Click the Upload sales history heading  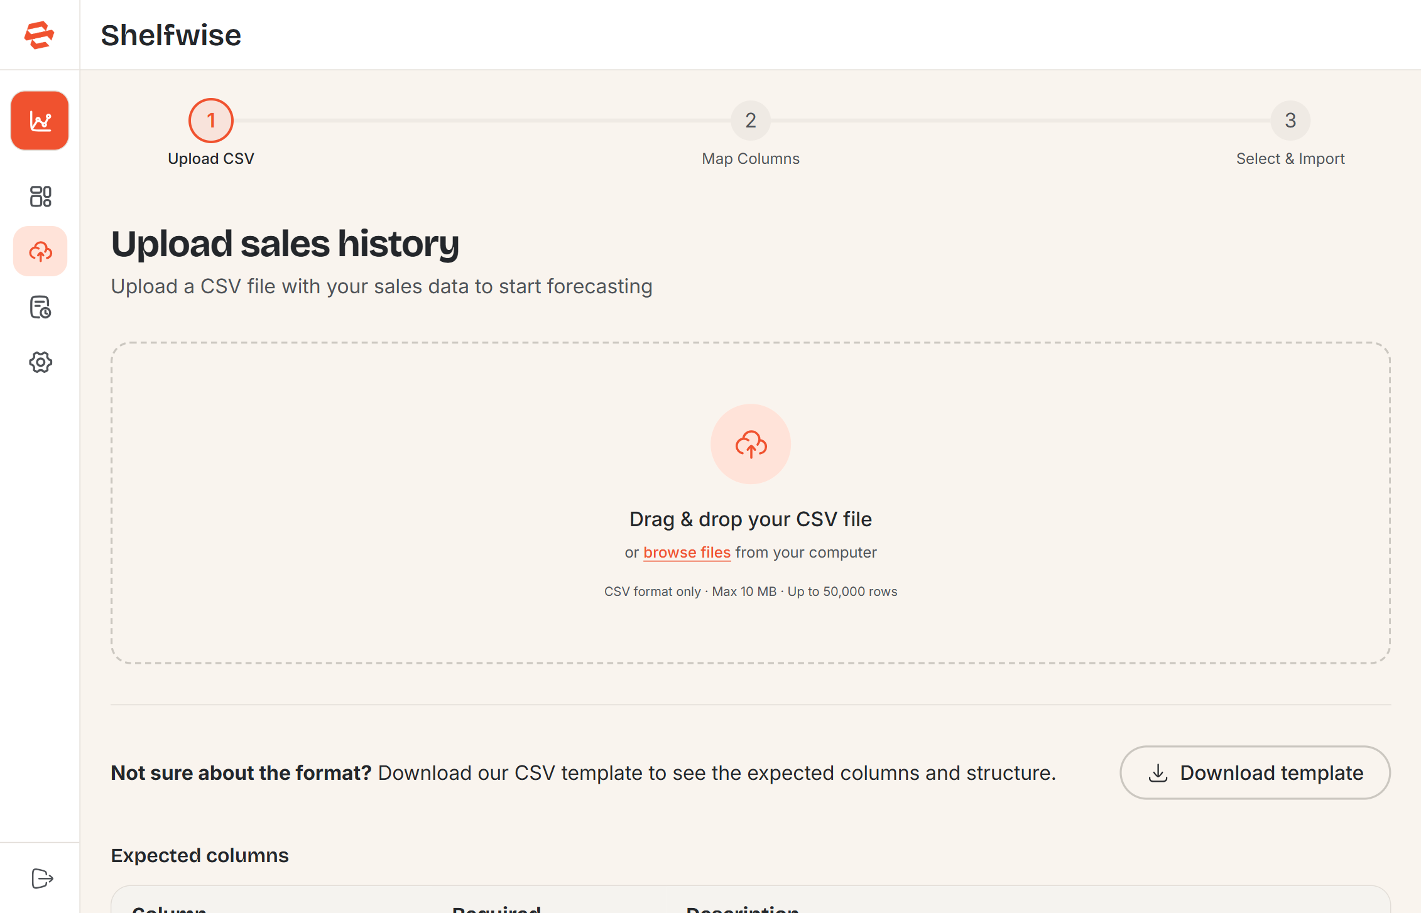coord(285,244)
